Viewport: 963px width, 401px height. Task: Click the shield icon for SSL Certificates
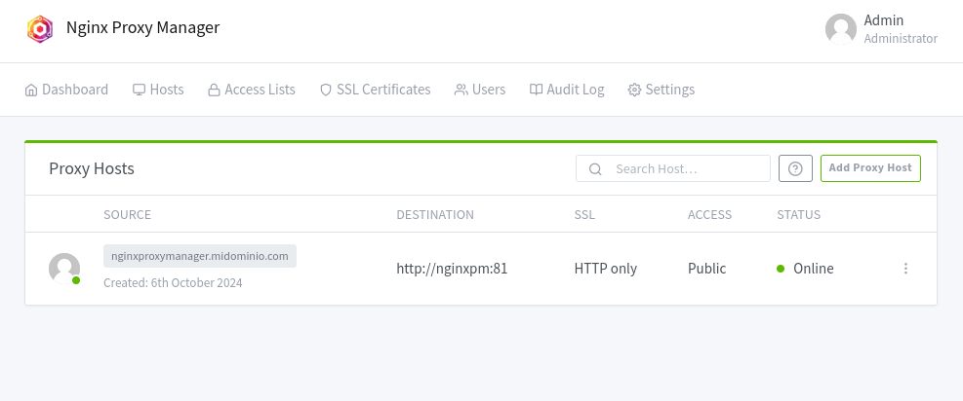(x=326, y=90)
